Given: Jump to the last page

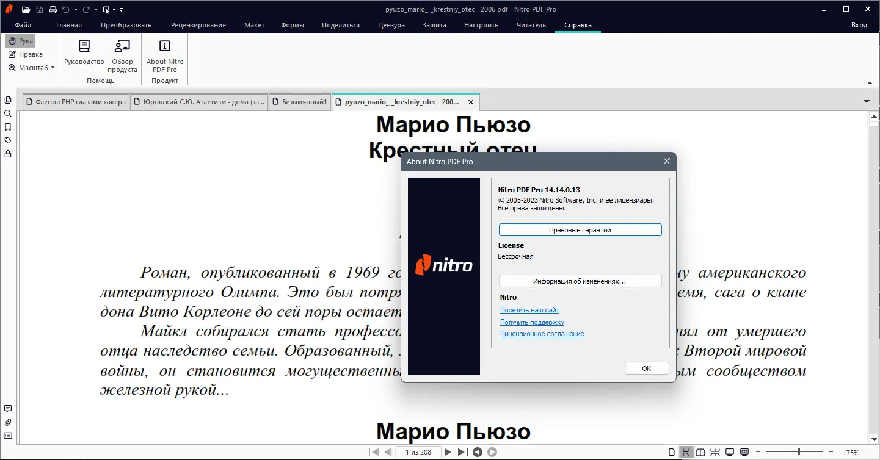Looking at the screenshot, I should click(462, 452).
